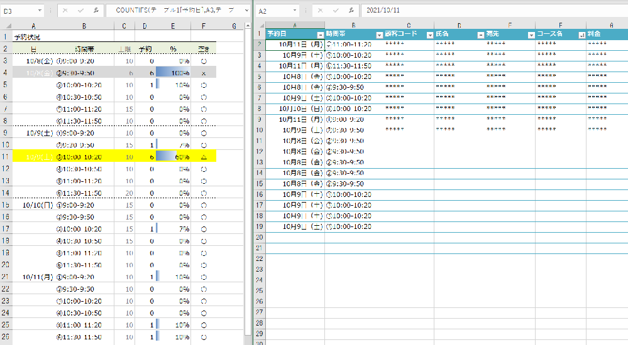
Task: Select row 20 header in right window
Action: [260, 237]
